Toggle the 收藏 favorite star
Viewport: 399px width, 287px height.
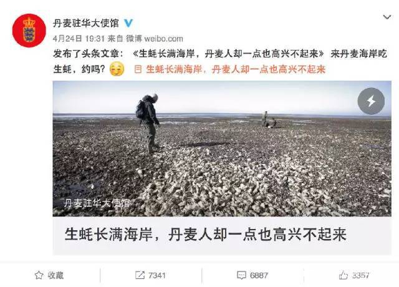(49, 275)
